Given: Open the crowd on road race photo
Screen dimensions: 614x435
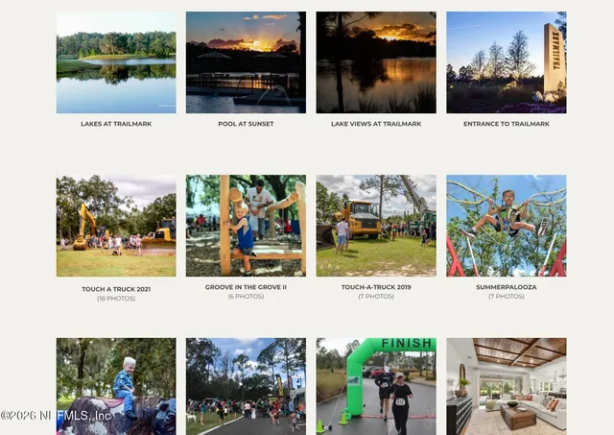Looking at the screenshot, I should coord(246,386).
